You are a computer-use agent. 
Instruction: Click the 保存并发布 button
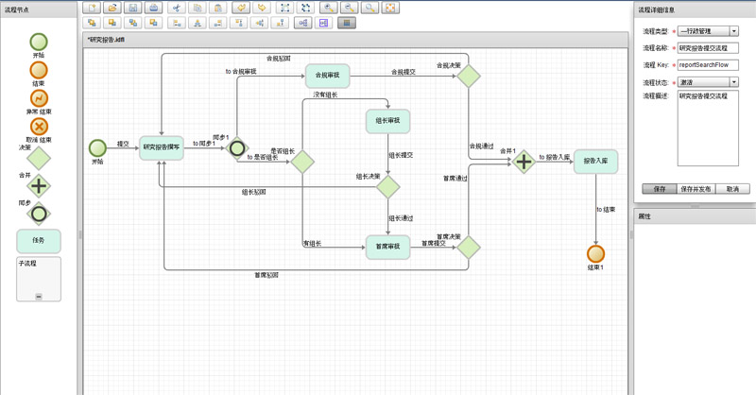[695, 189]
